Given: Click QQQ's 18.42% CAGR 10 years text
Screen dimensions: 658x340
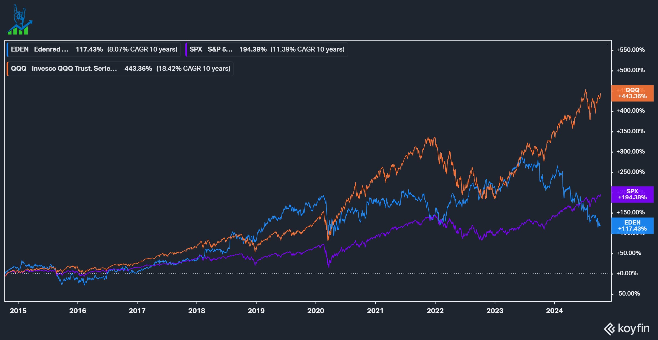Looking at the screenshot, I should 193,69.
